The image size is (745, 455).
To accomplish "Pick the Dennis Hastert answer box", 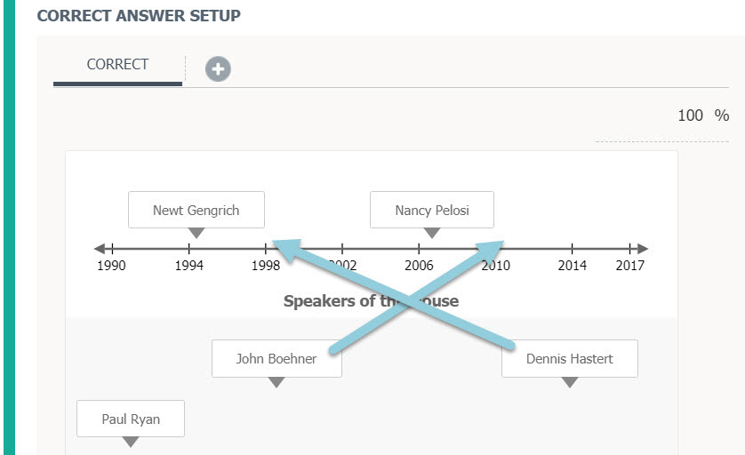I will coord(570,359).
